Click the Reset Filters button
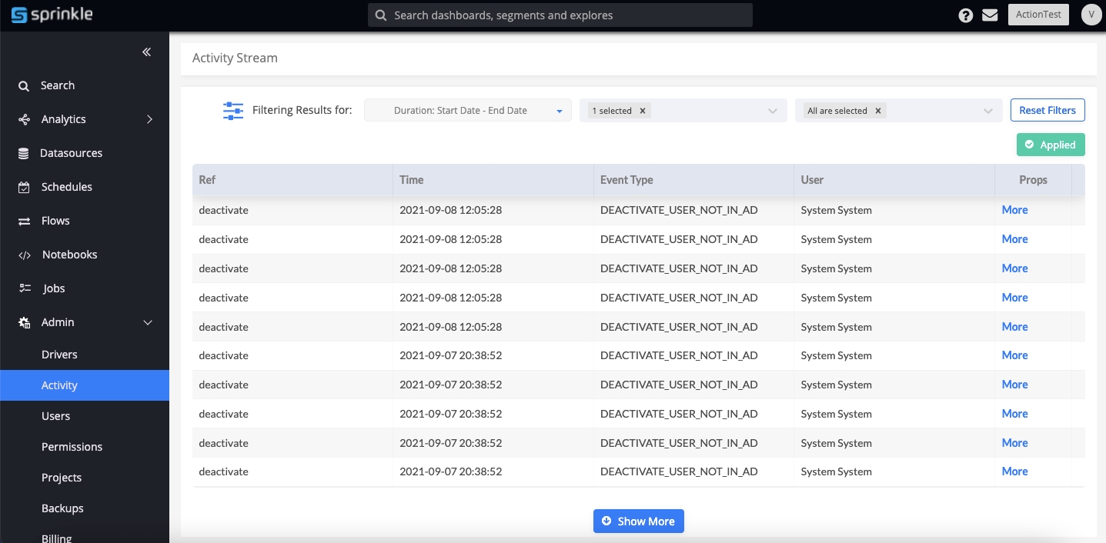This screenshot has height=543, width=1106. pyautogui.click(x=1047, y=110)
